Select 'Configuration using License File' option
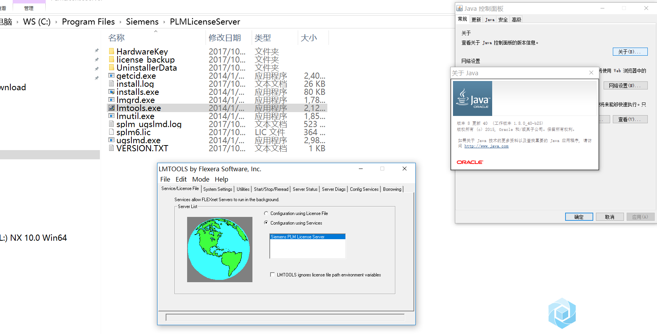Viewport: 657px width, 334px height. [x=266, y=213]
